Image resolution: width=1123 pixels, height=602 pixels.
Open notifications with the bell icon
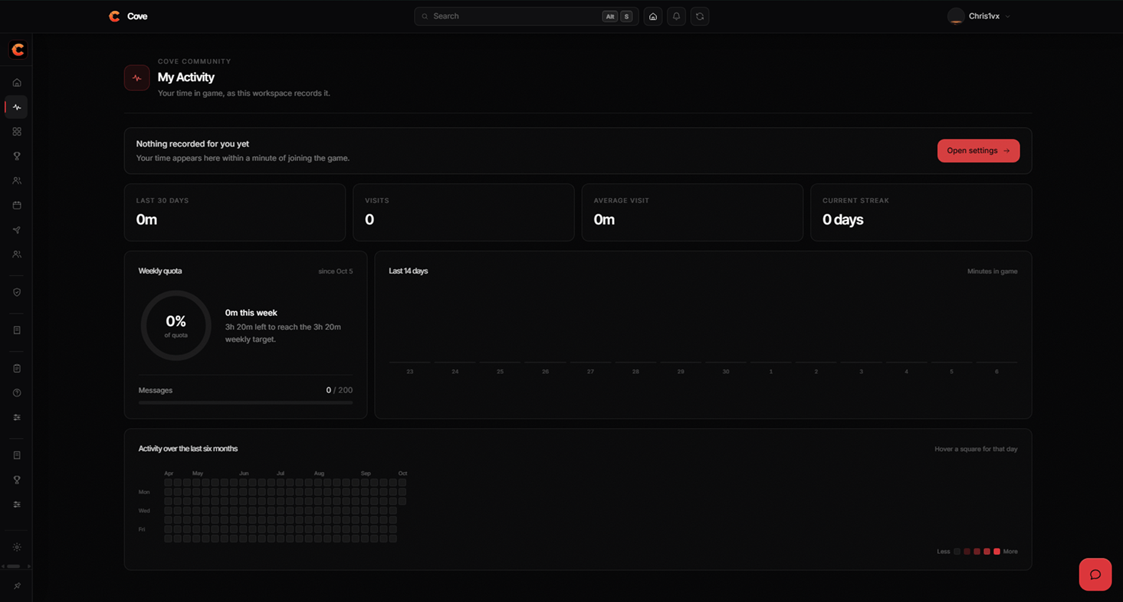(677, 16)
